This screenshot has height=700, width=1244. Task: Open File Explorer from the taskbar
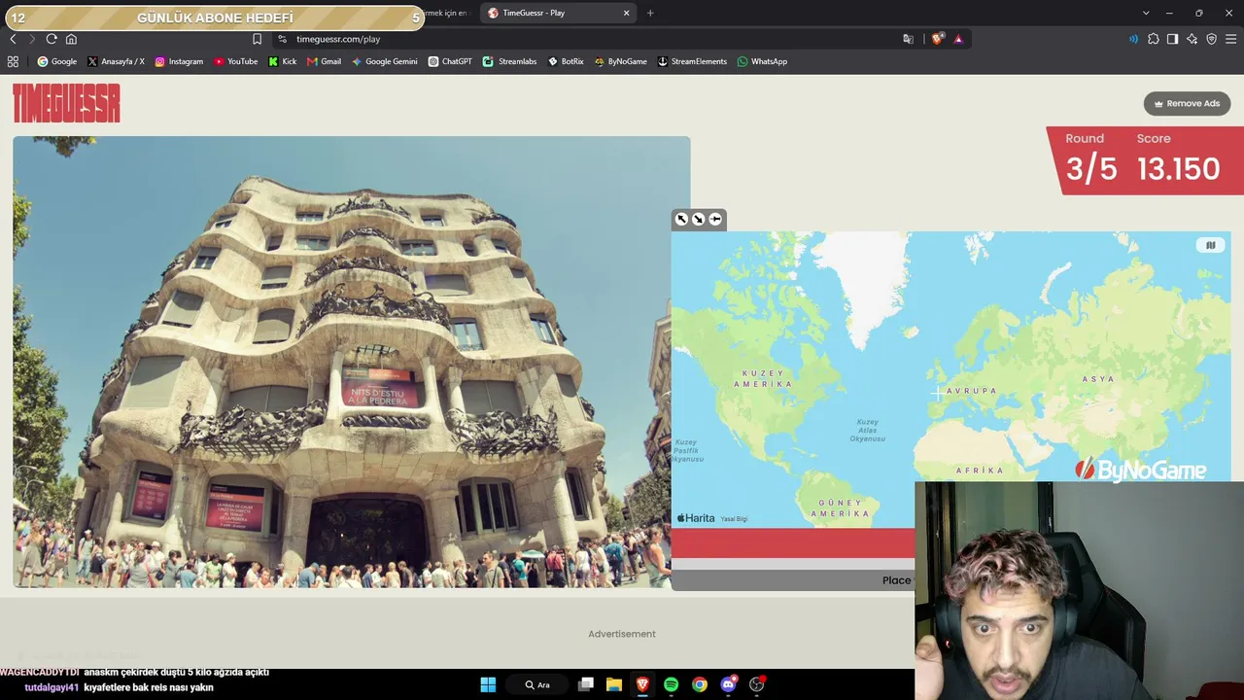click(613, 684)
